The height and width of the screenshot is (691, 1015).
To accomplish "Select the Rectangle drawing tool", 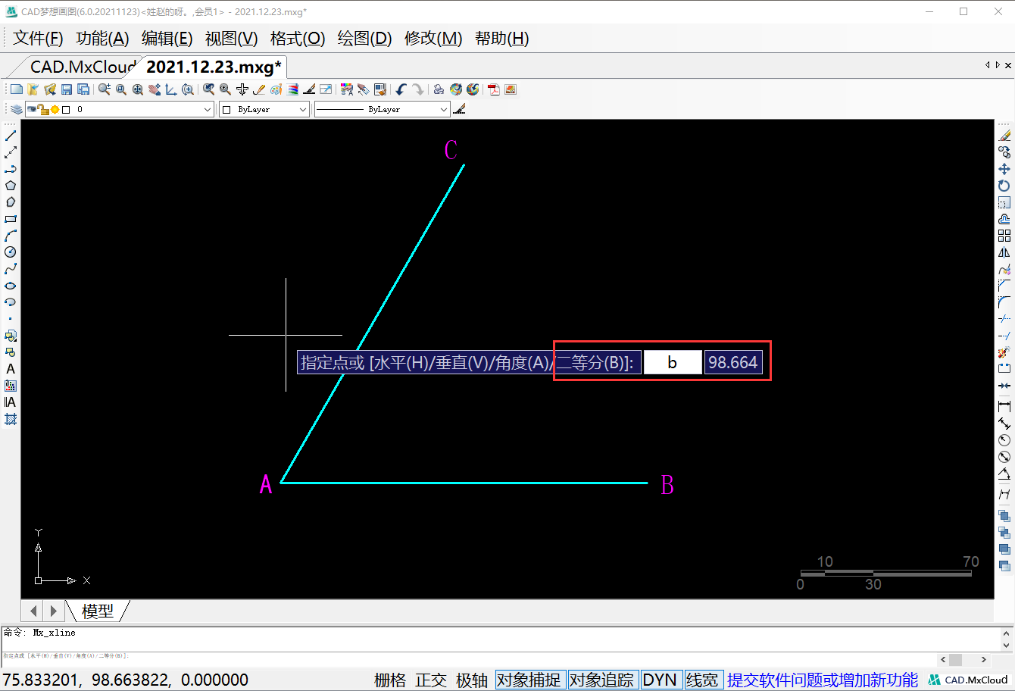I will tap(11, 219).
